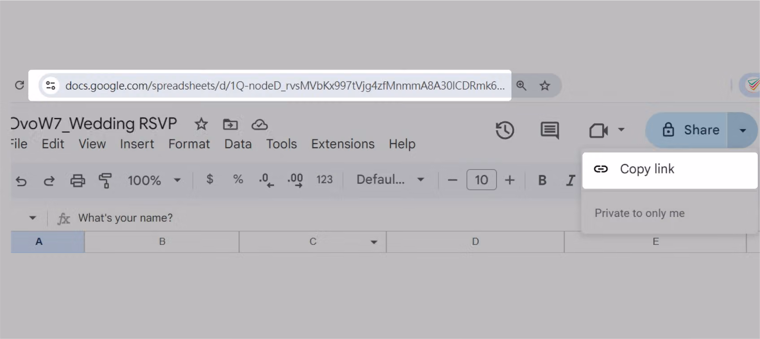Viewport: 760px width, 339px height.
Task: Select column E header
Action: point(656,242)
